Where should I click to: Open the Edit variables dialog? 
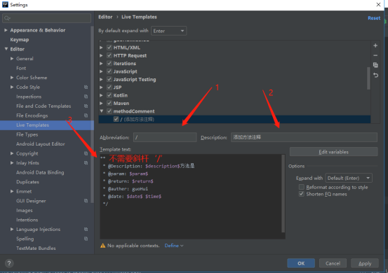pos(333,152)
